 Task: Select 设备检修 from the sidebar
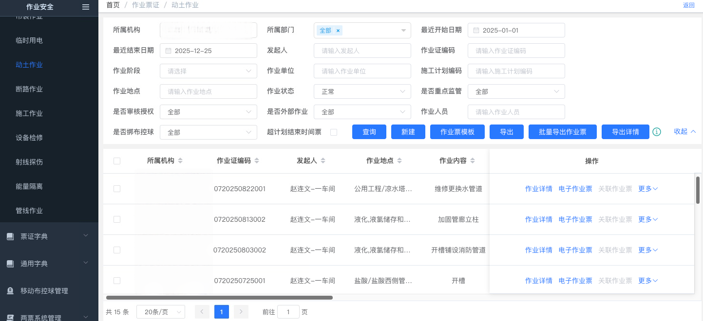coord(29,138)
